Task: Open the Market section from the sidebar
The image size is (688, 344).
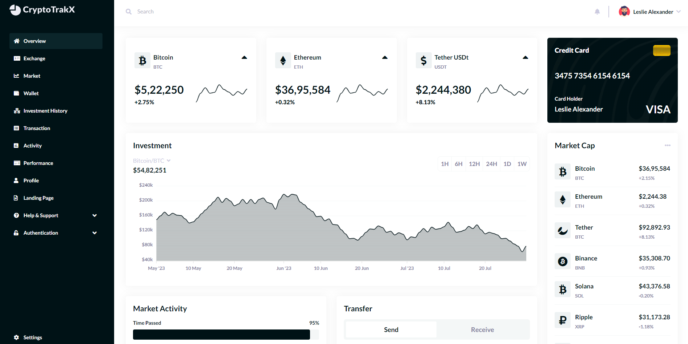Action: pyautogui.click(x=32, y=76)
